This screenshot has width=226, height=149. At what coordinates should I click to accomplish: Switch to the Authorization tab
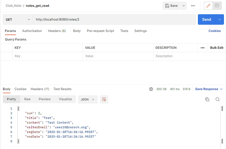tap(32, 31)
